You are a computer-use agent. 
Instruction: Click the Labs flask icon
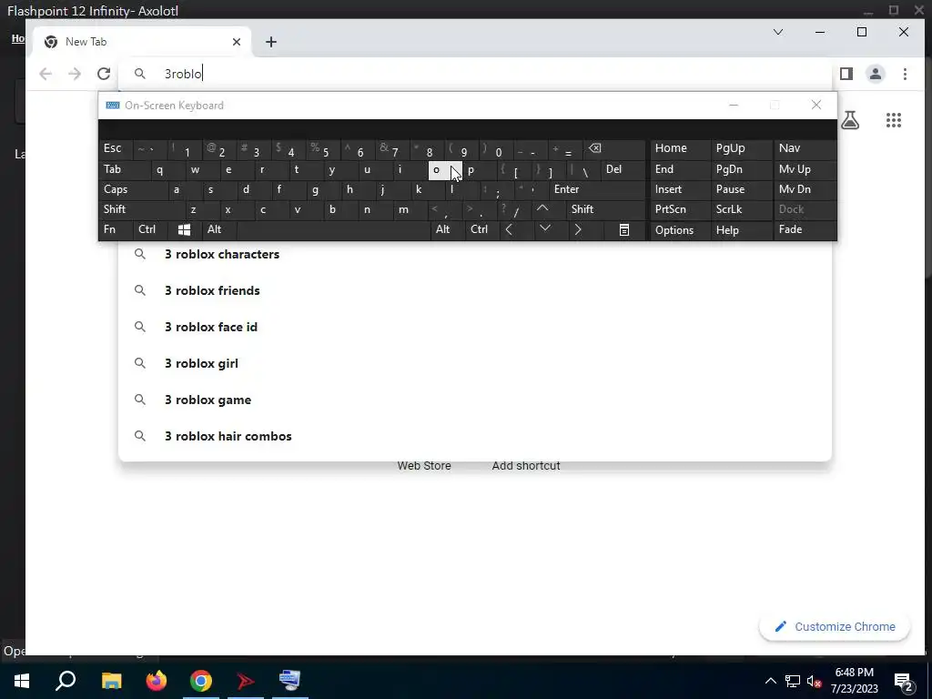point(850,120)
